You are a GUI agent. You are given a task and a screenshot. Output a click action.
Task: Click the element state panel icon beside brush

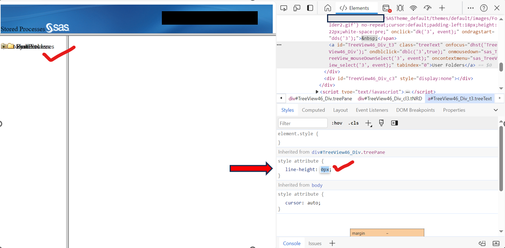(394, 123)
